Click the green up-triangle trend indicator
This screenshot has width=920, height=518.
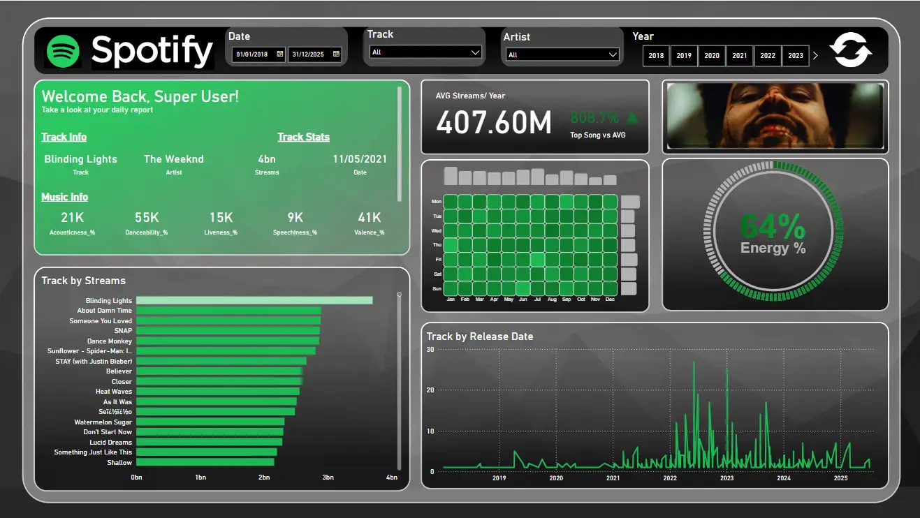pos(633,117)
